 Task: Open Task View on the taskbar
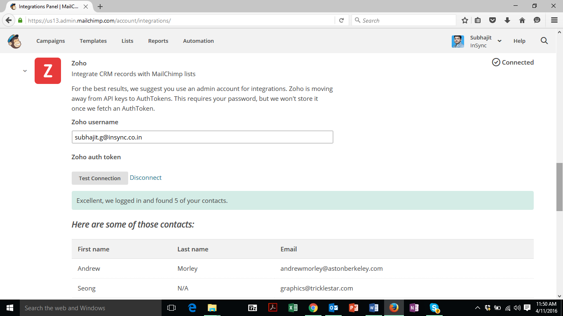click(x=171, y=308)
